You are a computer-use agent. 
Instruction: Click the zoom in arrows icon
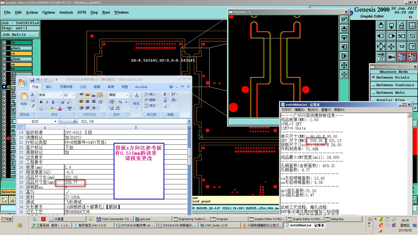click(381, 46)
